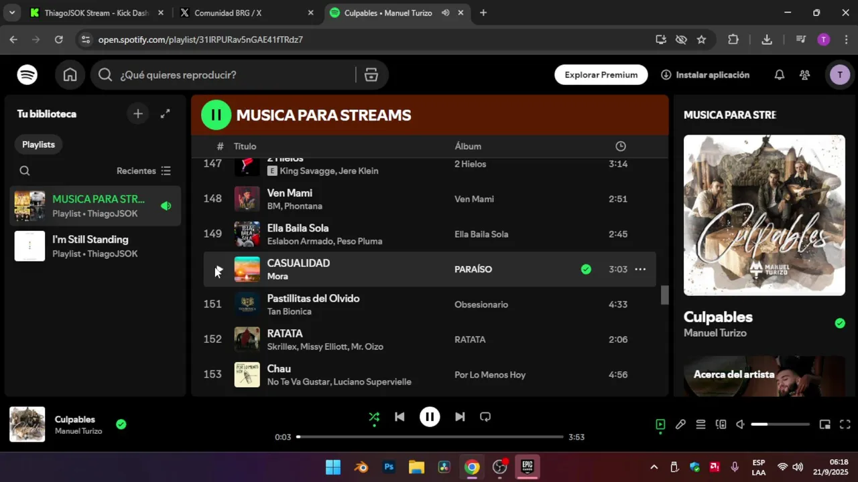Open I'm Still Standing playlist
This screenshot has height=482, width=858.
point(97,246)
